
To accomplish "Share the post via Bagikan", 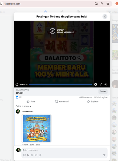I will tap(93, 101).
